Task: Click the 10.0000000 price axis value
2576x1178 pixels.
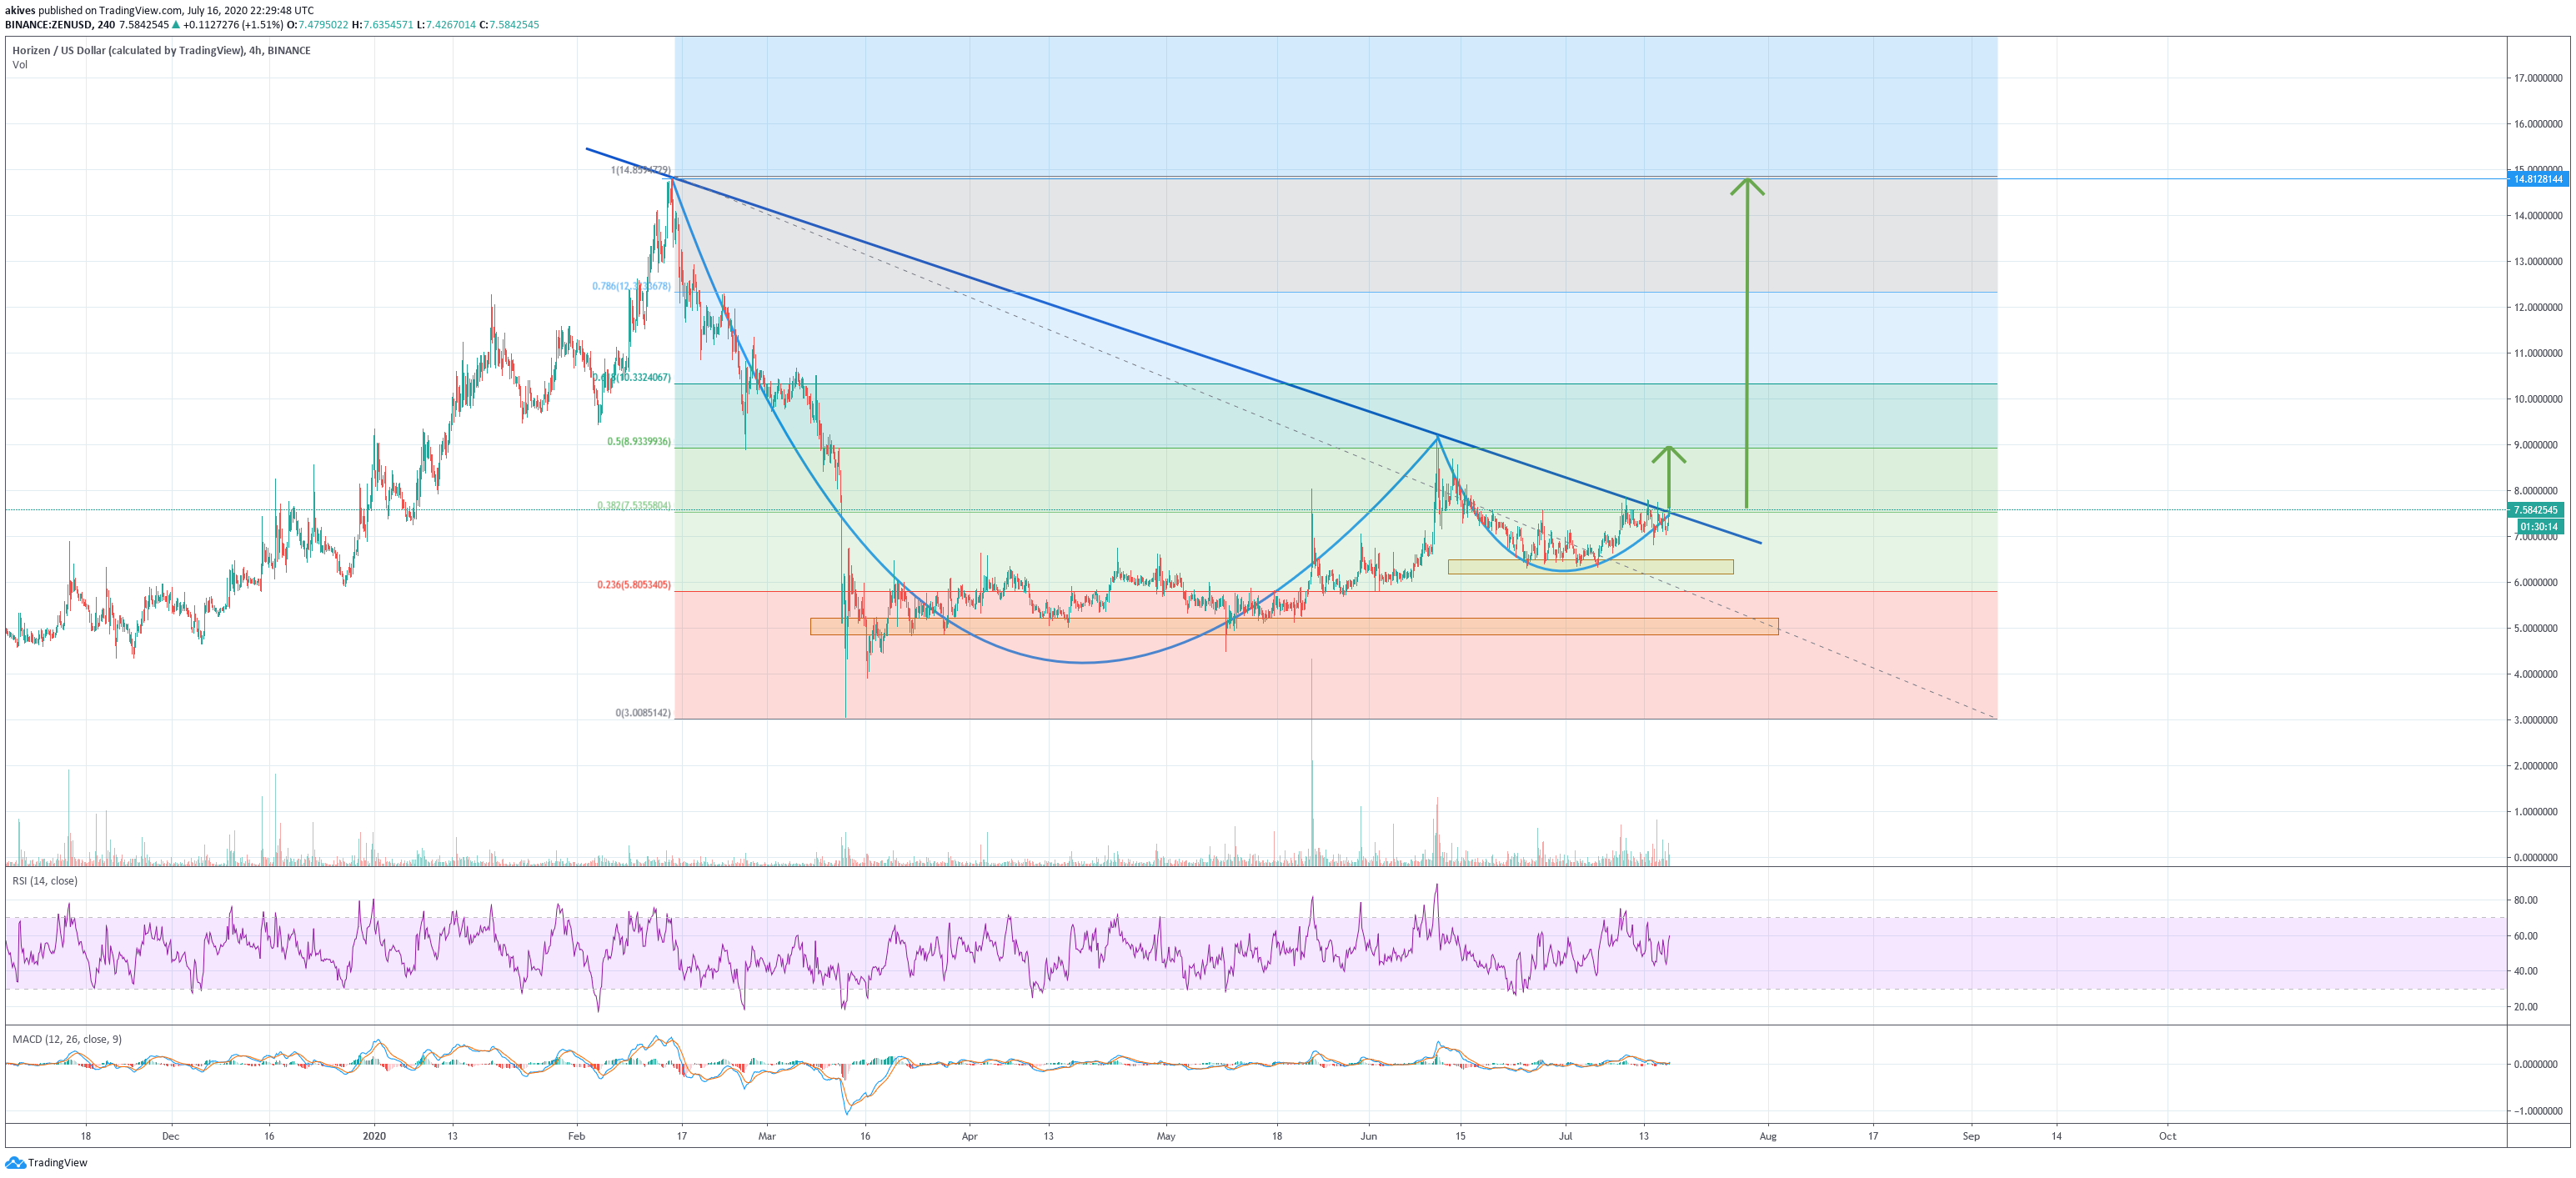Action: tap(2538, 399)
